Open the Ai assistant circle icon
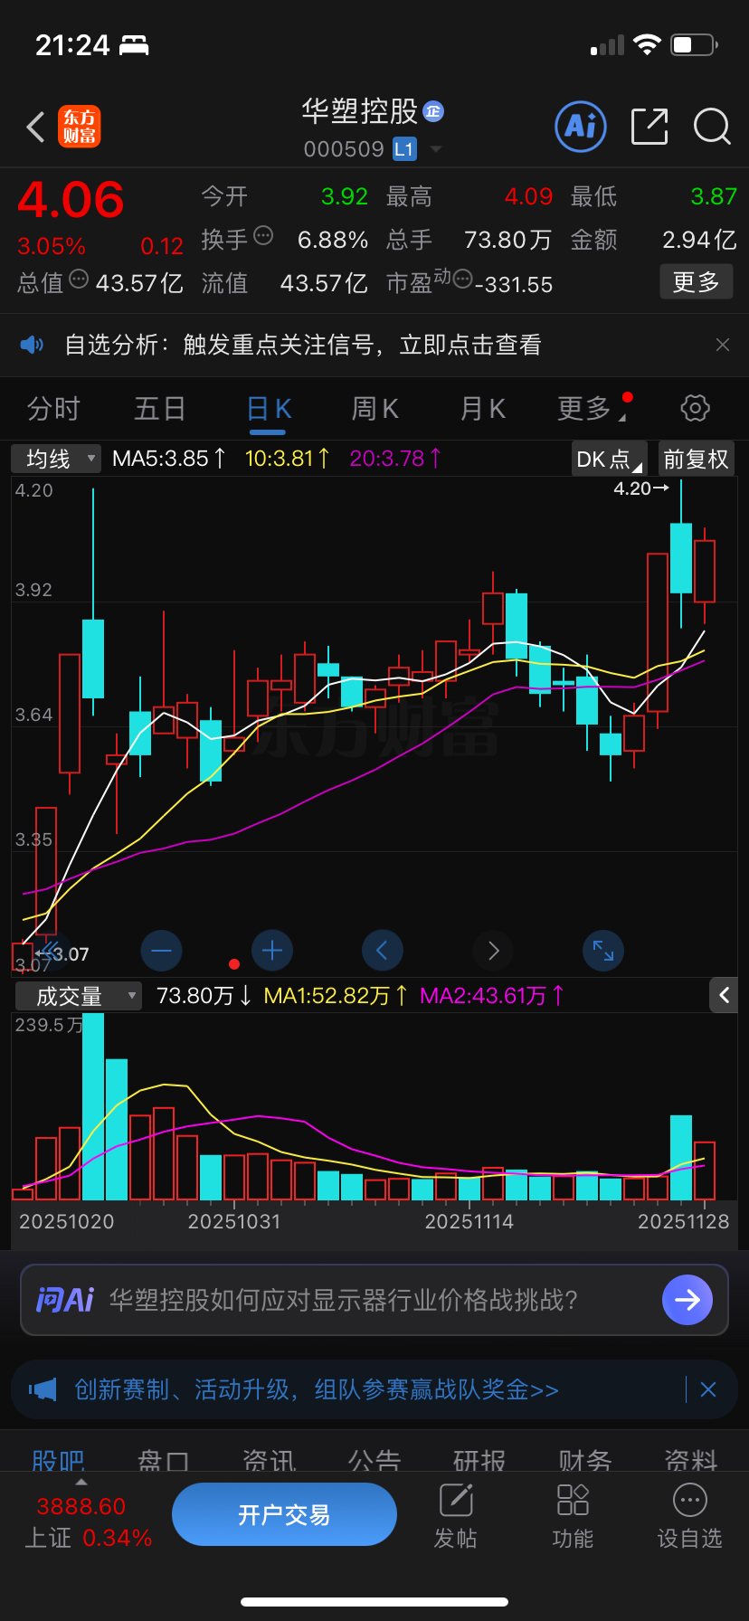The image size is (749, 1621). pos(580,127)
